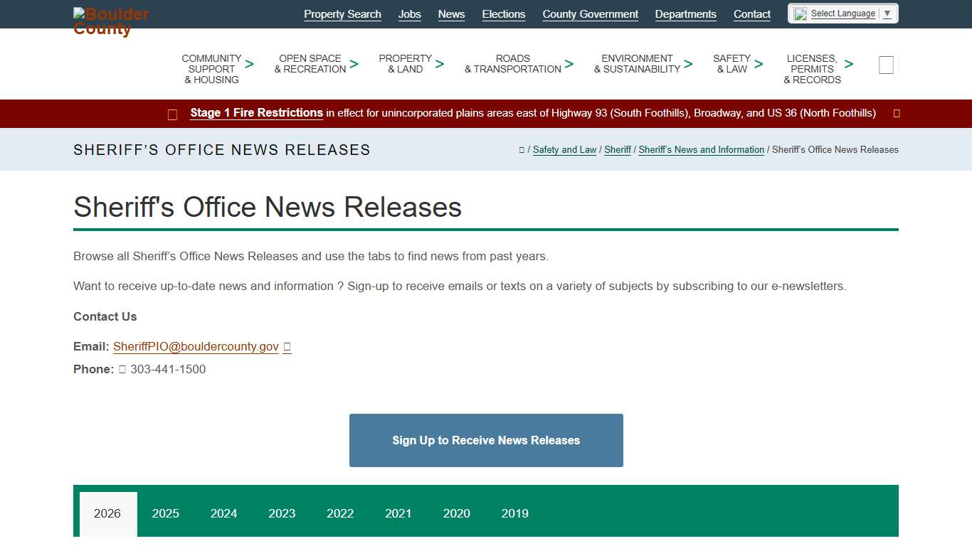This screenshot has height=546, width=972.
Task: Click the Google Translate icon in language selector
Action: [x=798, y=13]
